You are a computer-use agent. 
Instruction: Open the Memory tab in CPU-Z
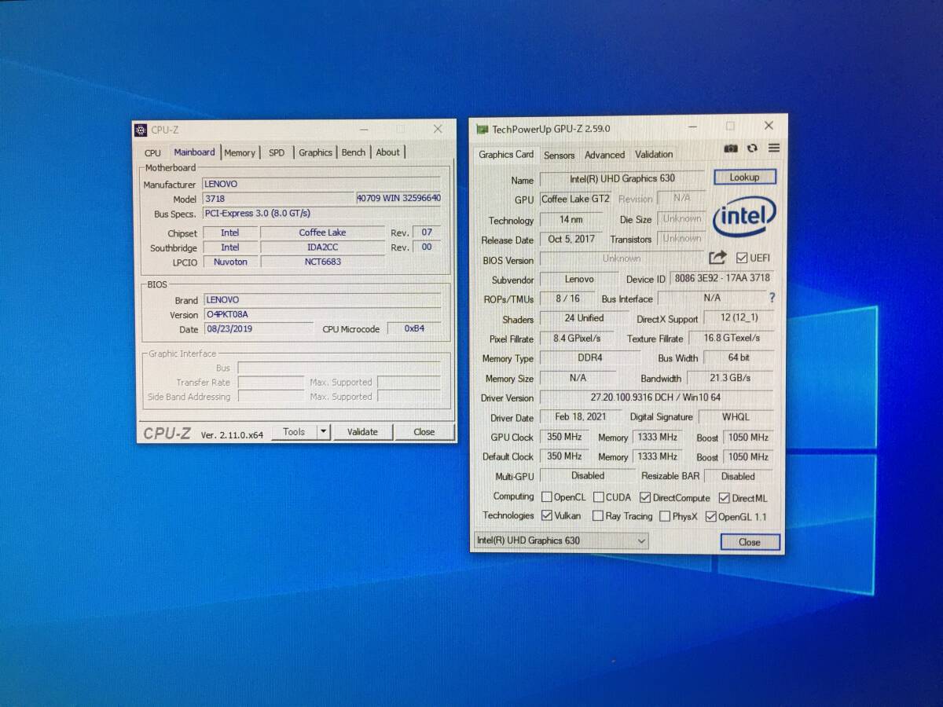[x=240, y=153]
